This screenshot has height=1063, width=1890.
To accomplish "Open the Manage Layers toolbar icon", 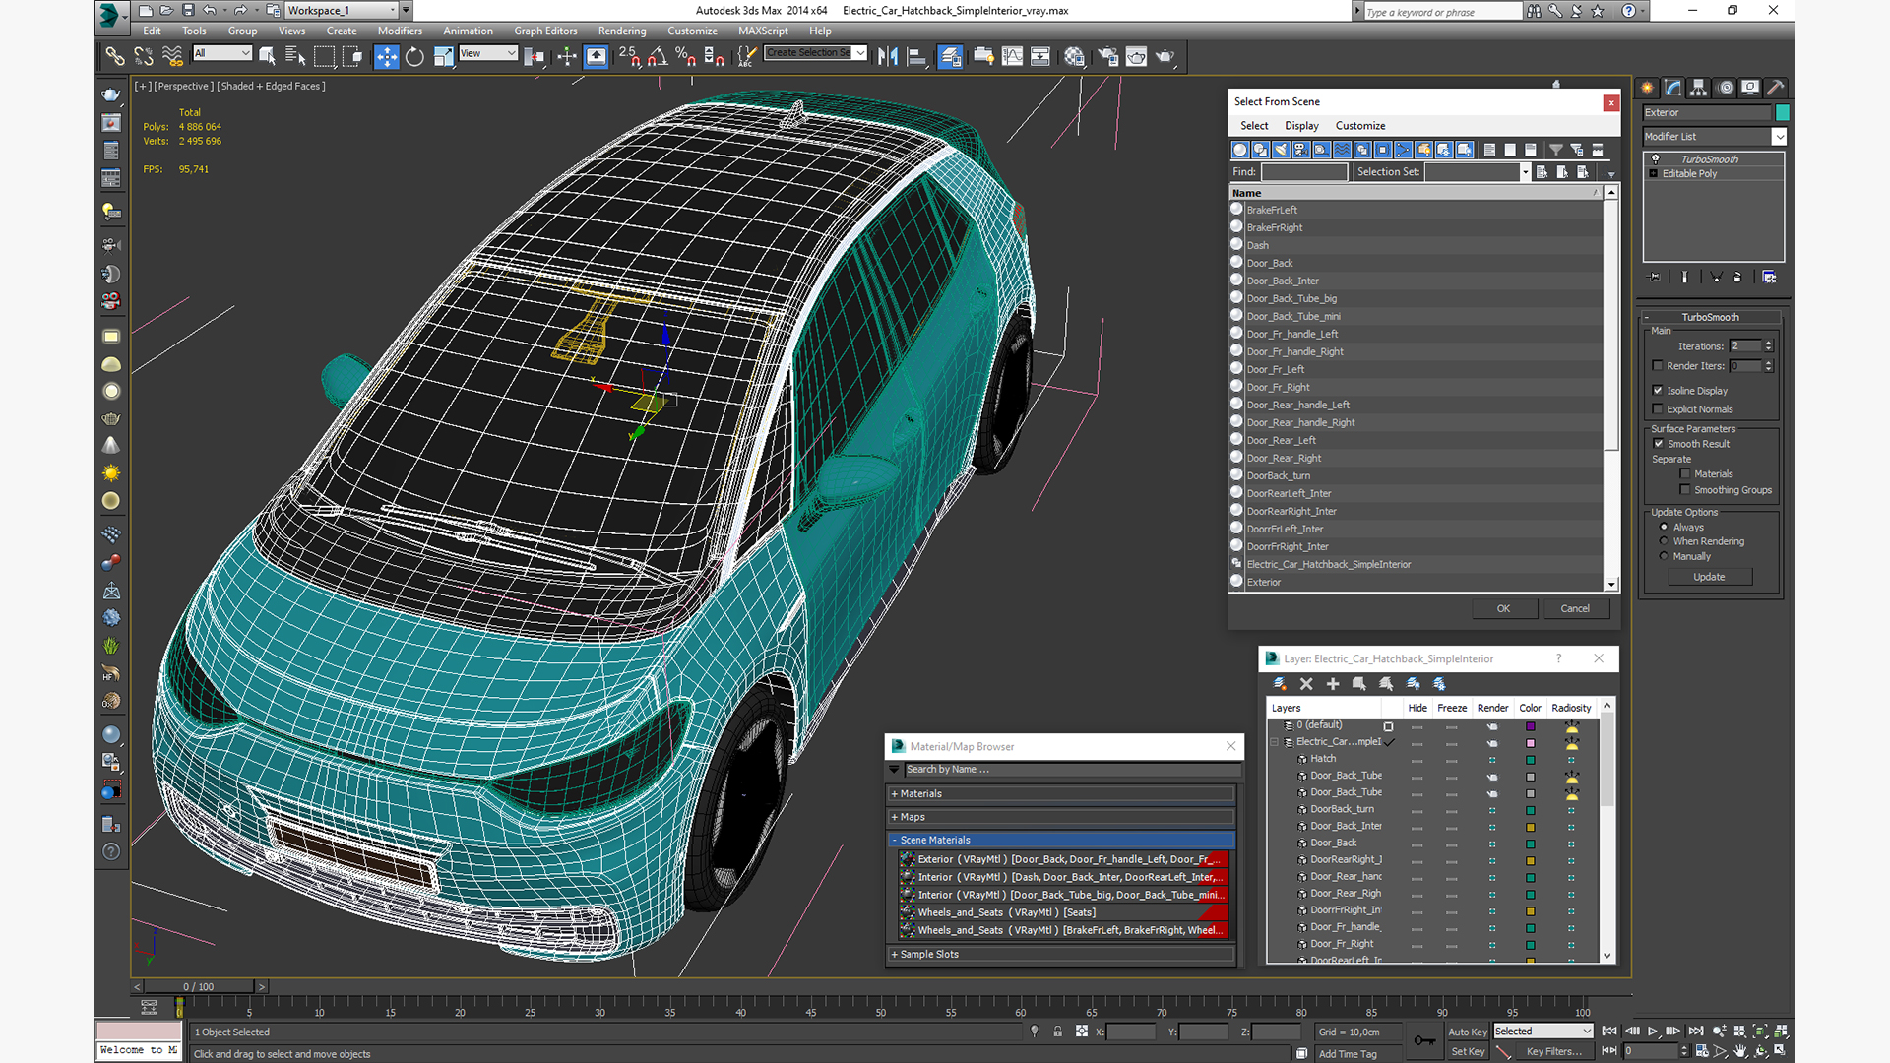I will click(950, 56).
